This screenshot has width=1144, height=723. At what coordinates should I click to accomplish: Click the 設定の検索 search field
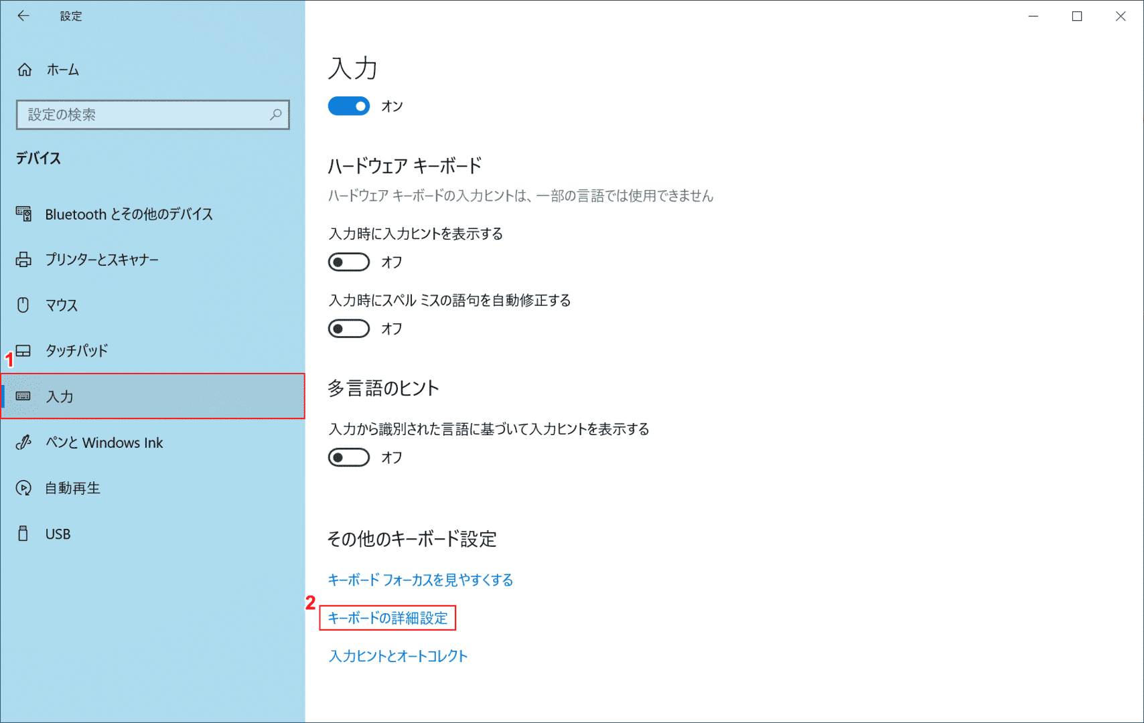(x=153, y=114)
